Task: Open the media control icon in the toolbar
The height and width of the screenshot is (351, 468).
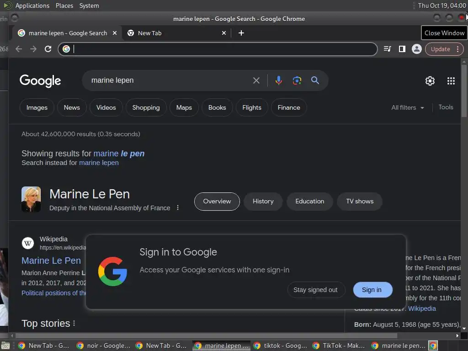Action: [x=387, y=49]
